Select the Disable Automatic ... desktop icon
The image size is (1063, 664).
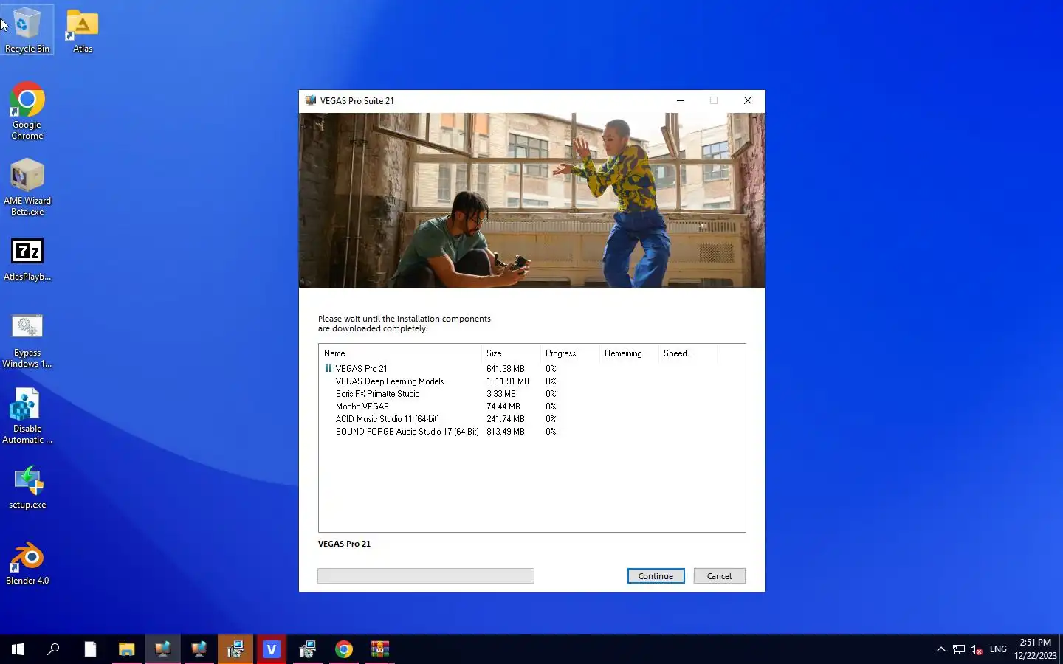tap(27, 415)
